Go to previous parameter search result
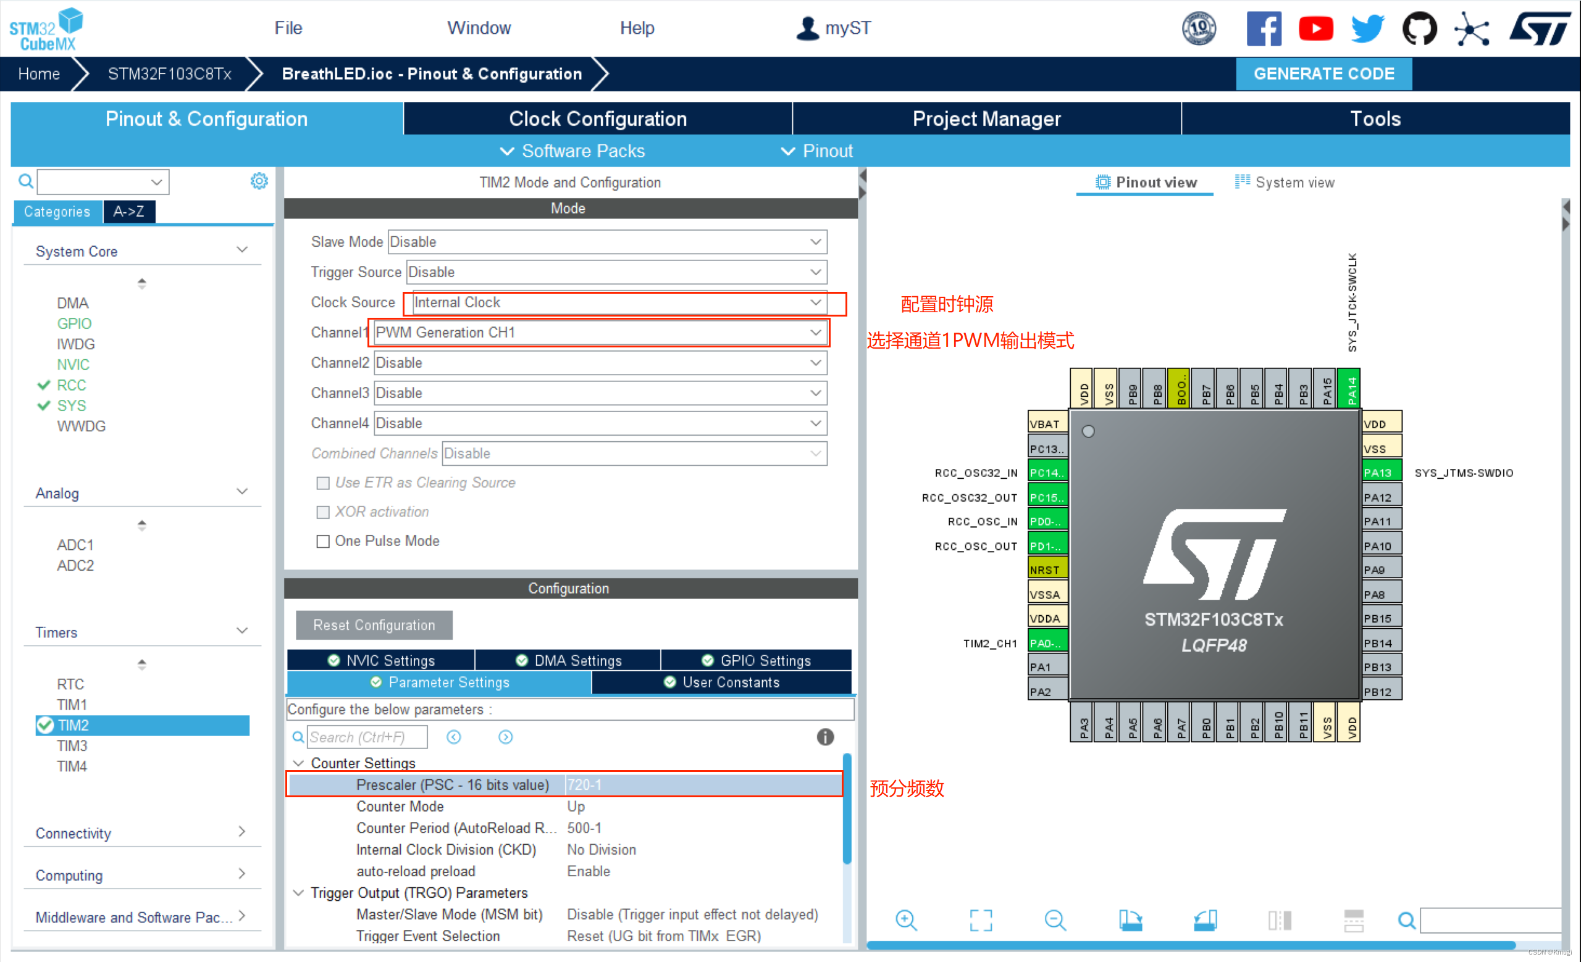This screenshot has width=1581, height=962. point(454,737)
